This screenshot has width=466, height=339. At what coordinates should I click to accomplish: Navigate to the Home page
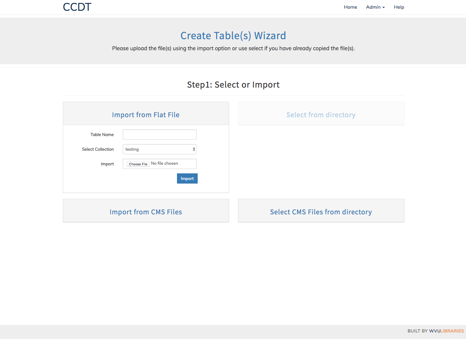(x=350, y=7)
